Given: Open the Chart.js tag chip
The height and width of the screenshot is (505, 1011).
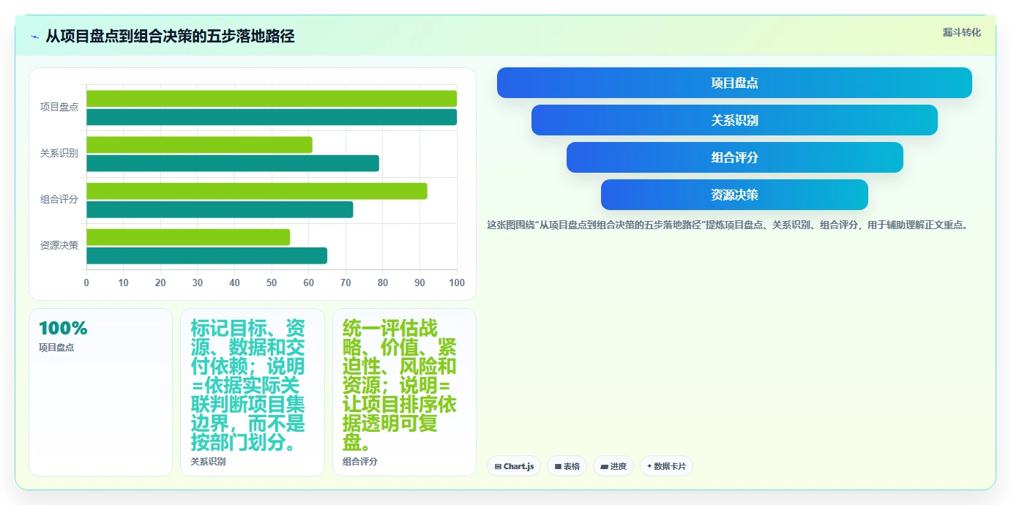Looking at the screenshot, I should click(x=514, y=466).
